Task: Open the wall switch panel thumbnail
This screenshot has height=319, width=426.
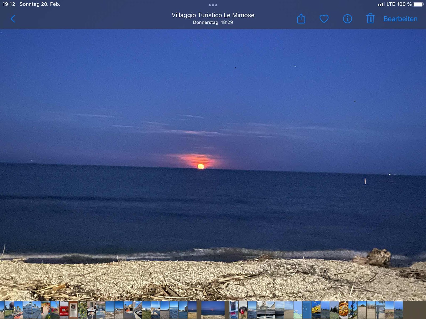Action: point(73,310)
